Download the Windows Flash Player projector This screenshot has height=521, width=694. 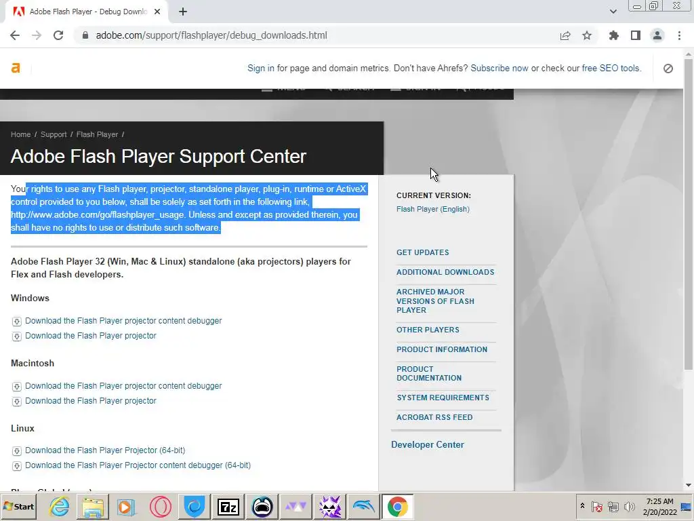[x=91, y=336]
